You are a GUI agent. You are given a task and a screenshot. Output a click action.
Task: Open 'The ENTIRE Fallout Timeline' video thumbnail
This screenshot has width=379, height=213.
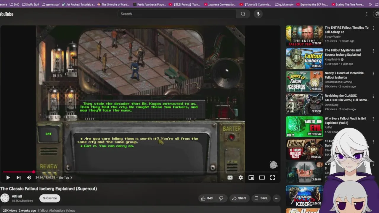[x=304, y=35]
